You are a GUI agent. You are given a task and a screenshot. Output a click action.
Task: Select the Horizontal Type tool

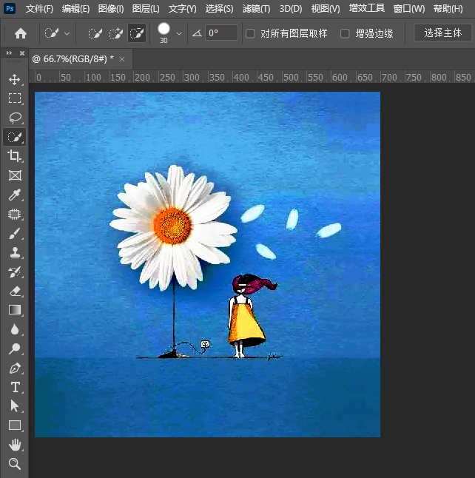tap(15, 387)
